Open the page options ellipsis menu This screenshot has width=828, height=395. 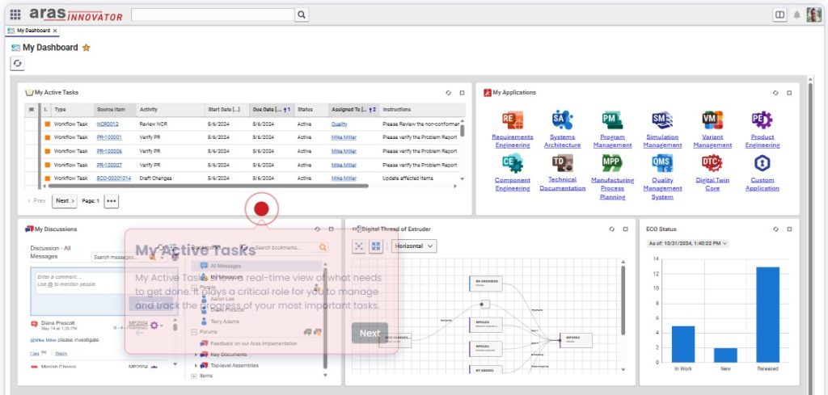[x=112, y=200]
